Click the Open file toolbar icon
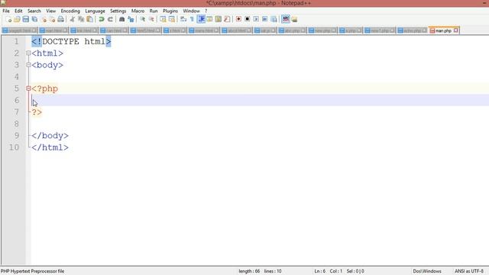 click(x=17, y=19)
